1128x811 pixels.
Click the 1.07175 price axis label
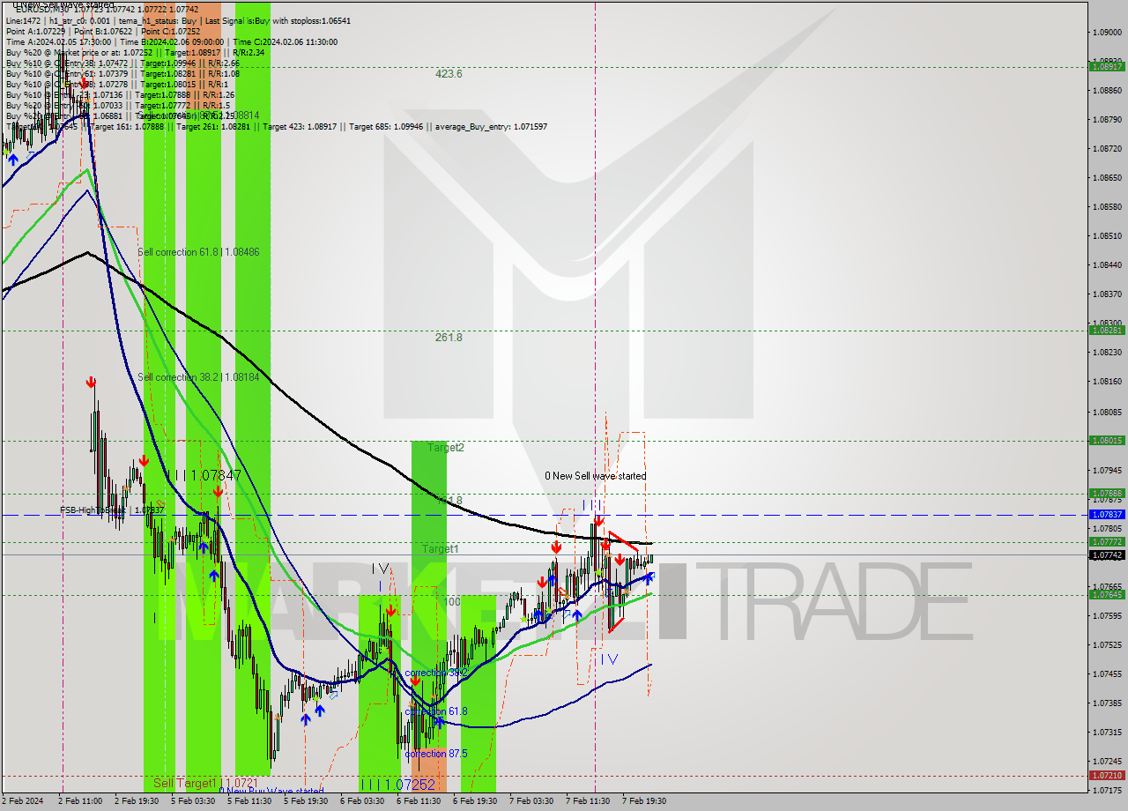1107,790
